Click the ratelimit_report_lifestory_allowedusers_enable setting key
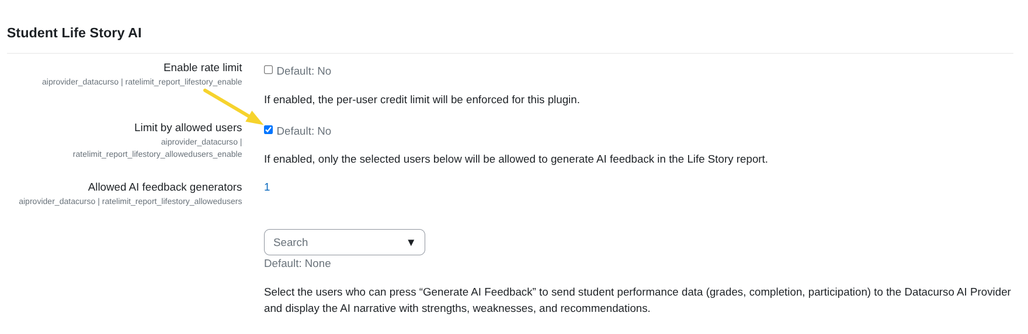This screenshot has height=334, width=1028. (157, 154)
